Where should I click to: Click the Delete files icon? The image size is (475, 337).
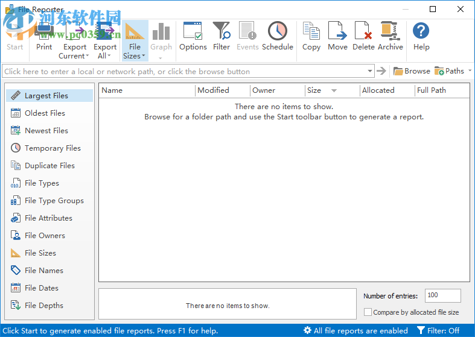pos(363,31)
